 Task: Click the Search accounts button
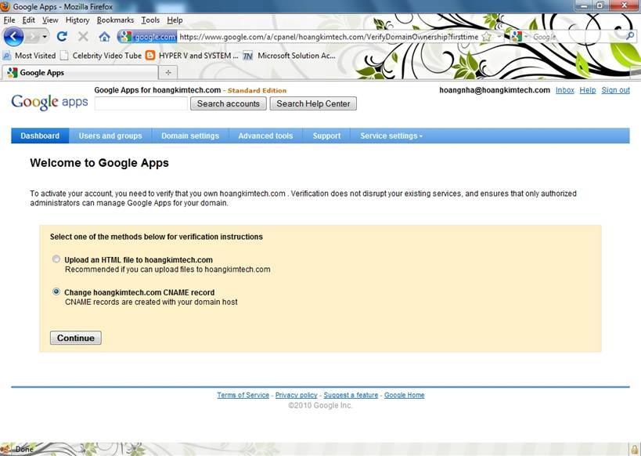(x=228, y=103)
